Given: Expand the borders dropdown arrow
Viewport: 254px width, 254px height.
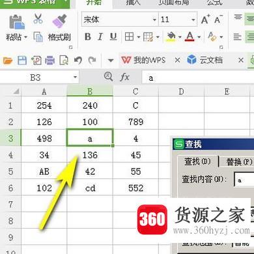Looking at the screenshot, I should tap(139, 37).
